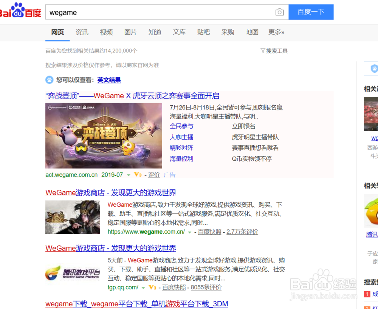Open the wegame下载 3DM result title

pyautogui.click(x=137, y=304)
